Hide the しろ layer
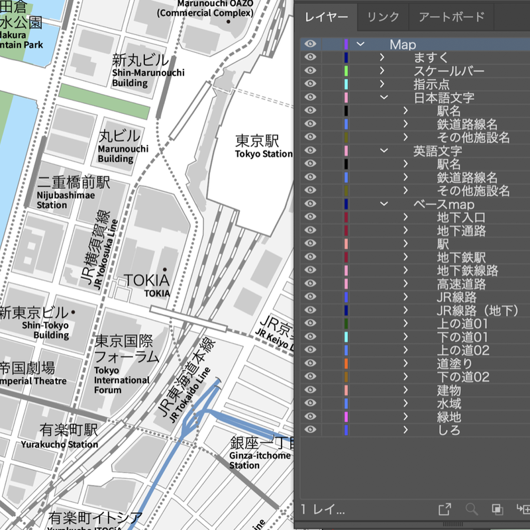Screen dimensions: 530x530 pos(311,429)
